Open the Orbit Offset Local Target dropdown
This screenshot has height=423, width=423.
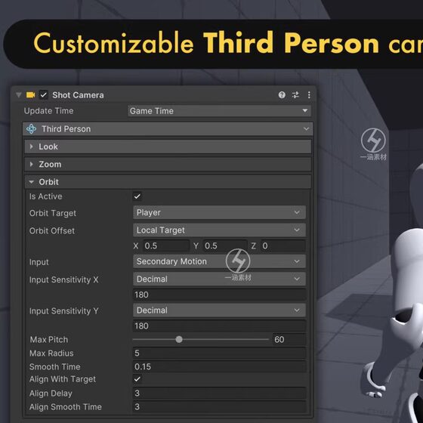(219, 230)
